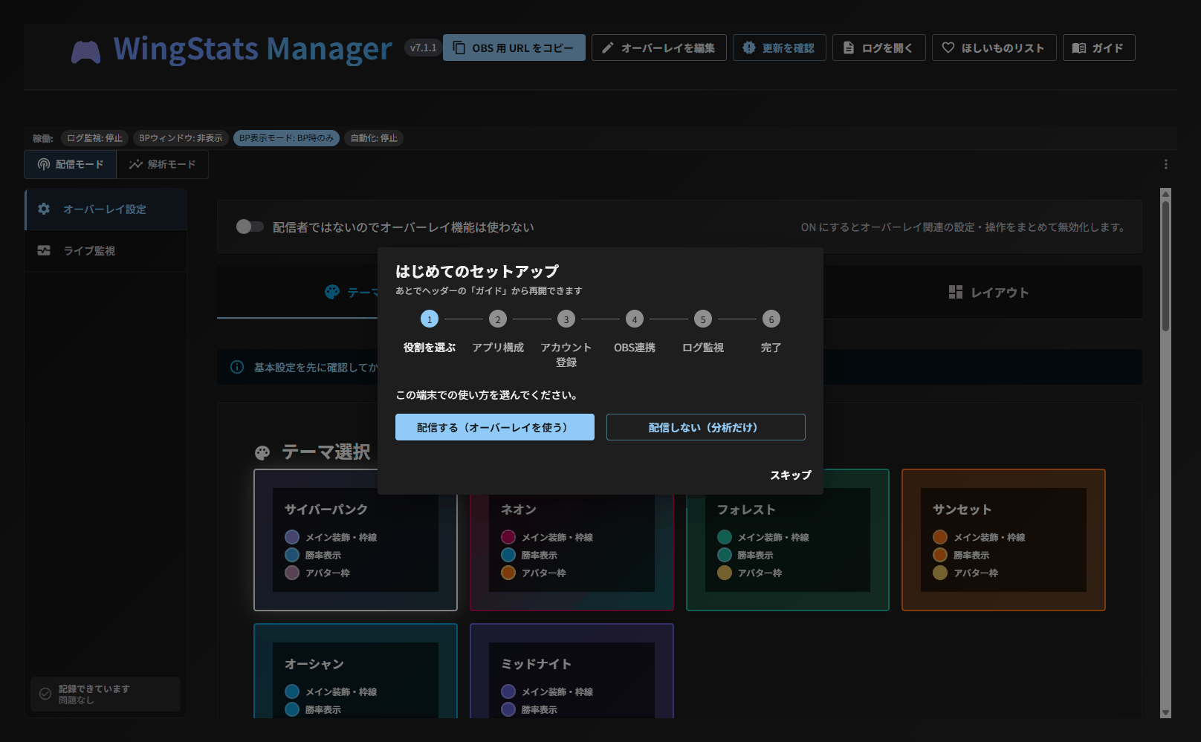Viewport: 1201px width, 742px height.
Task: Open the ガイド guide book button
Action: pos(1099,48)
